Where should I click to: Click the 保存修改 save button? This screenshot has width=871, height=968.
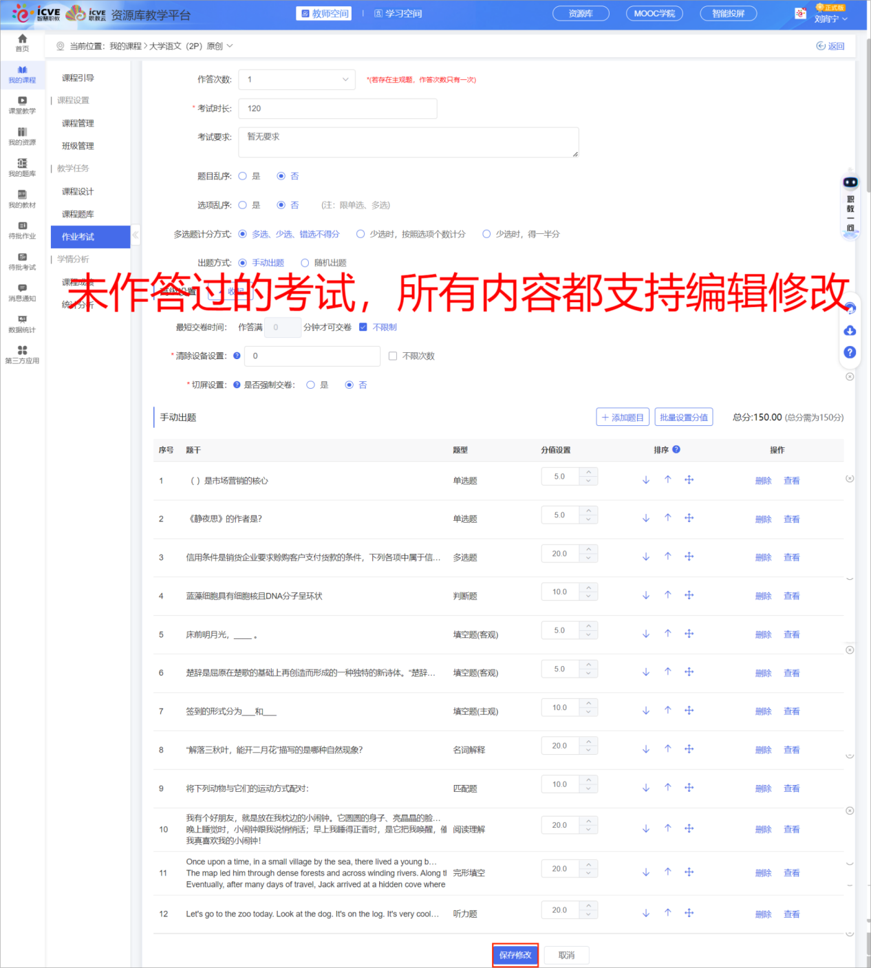click(x=515, y=955)
